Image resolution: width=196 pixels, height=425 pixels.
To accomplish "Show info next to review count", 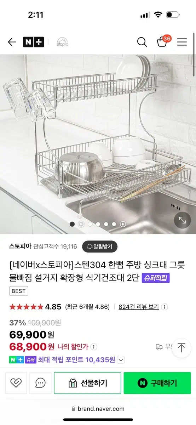I will [165, 307].
